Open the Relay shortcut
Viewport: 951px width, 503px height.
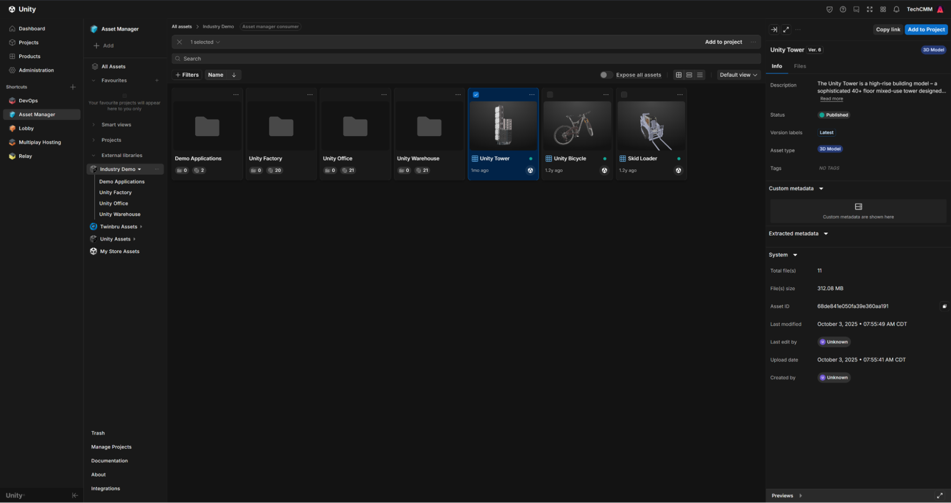25,156
